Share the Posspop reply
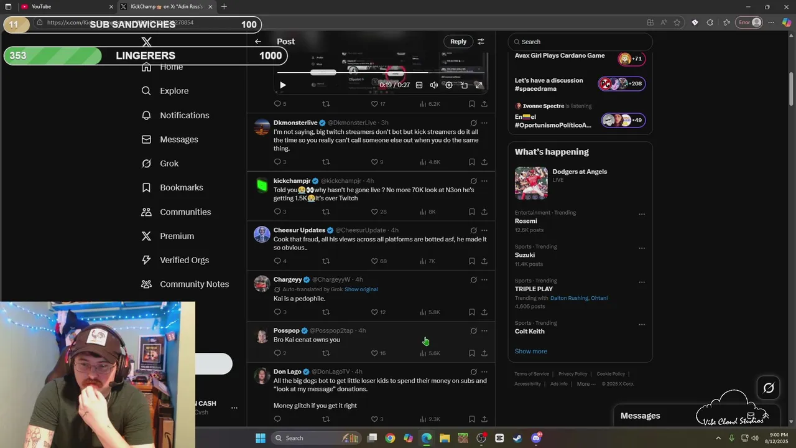Image resolution: width=796 pixels, height=448 pixels. [x=484, y=353]
